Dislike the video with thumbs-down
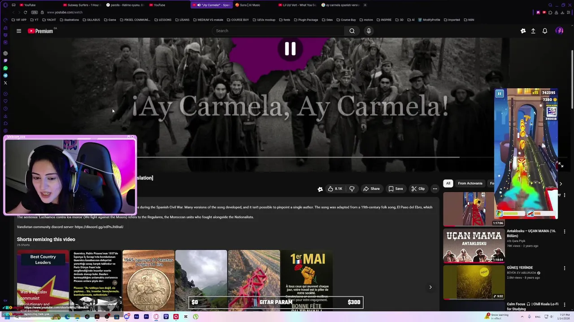The width and height of the screenshot is (574, 322). pos(352,189)
